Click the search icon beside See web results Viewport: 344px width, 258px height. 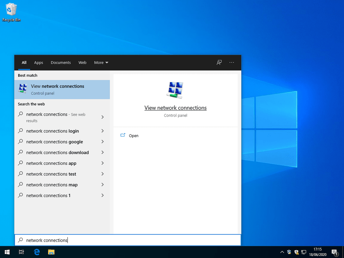point(20,114)
